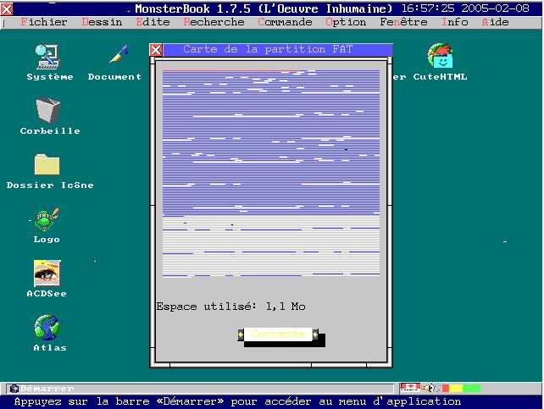544x409 pixels.
Task: Click the yellow indicator block in the tray
Action: 456,388
